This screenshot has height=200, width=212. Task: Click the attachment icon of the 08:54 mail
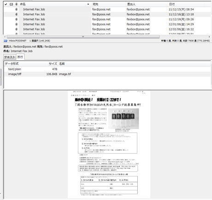17,9
